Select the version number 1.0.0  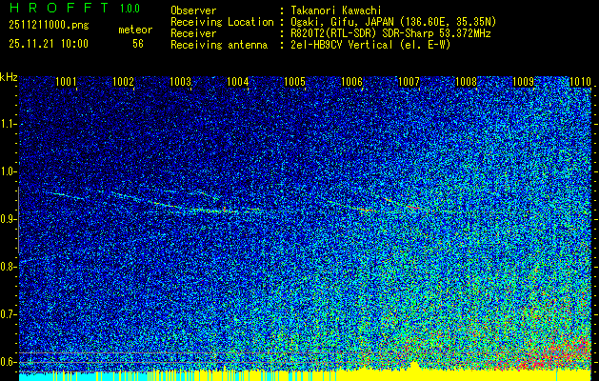click(130, 9)
